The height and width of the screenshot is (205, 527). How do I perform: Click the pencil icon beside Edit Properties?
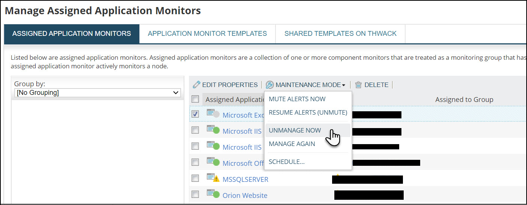[x=196, y=85]
